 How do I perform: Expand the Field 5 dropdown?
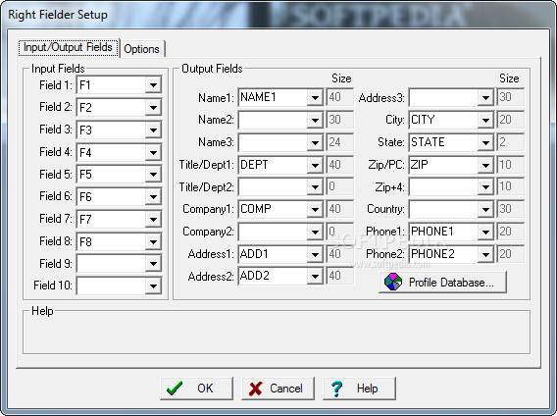(153, 175)
